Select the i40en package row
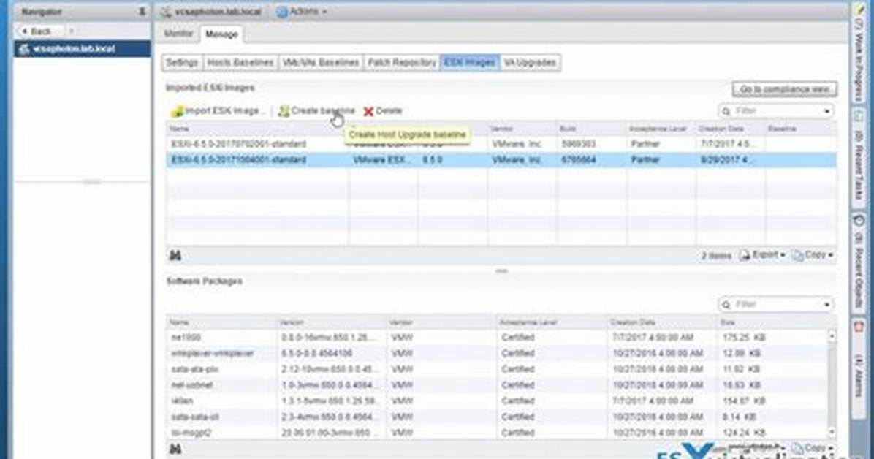The width and height of the screenshot is (874, 459). (x=497, y=401)
